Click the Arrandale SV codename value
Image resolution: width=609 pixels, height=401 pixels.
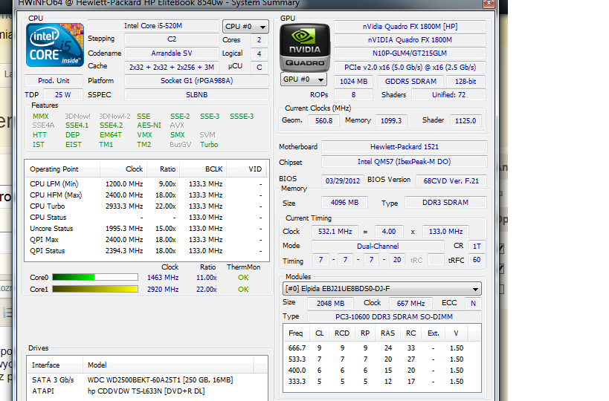point(172,53)
